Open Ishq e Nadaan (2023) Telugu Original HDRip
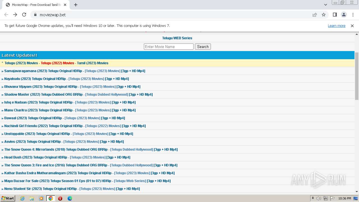 point(38,102)
